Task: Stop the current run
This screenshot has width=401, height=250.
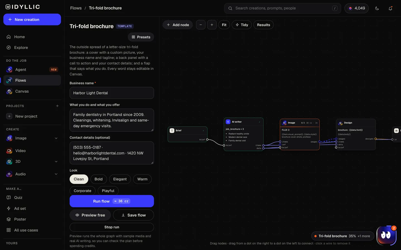Action: [112, 227]
